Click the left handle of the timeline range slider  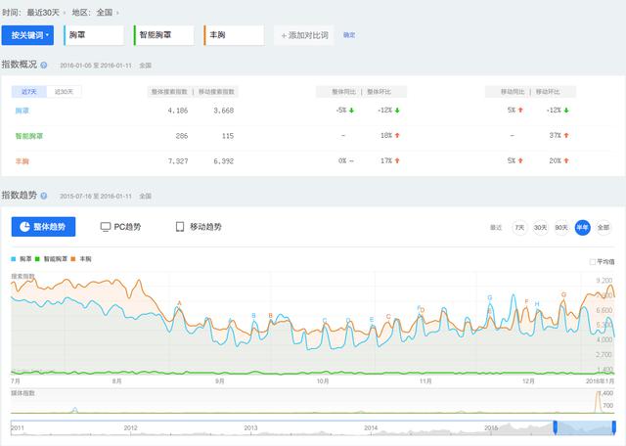pos(556,427)
